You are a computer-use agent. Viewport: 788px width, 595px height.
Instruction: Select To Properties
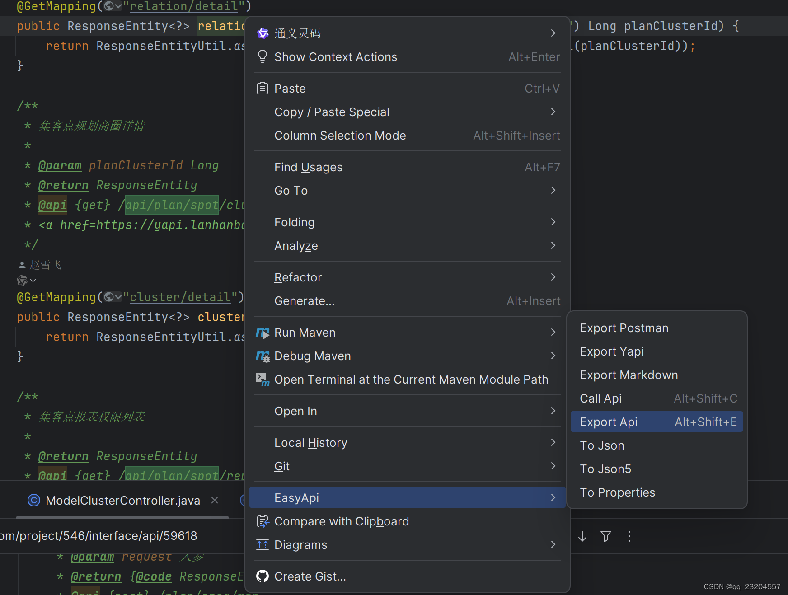[657, 492]
